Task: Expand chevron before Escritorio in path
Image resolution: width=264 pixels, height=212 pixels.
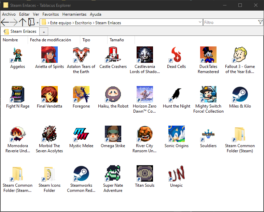Action: click(73, 23)
